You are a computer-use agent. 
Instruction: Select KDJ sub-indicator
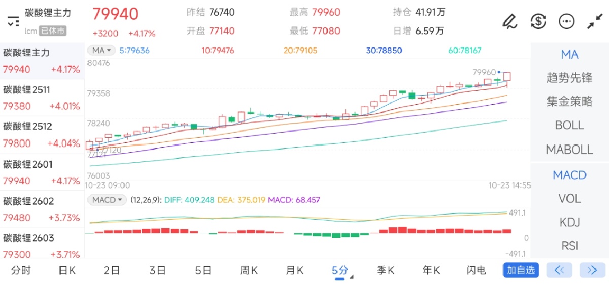[569, 222]
